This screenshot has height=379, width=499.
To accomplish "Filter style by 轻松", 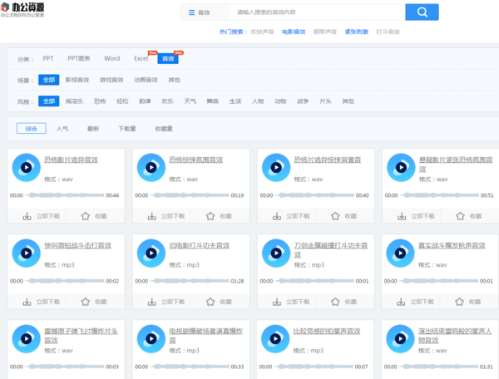I will click(x=122, y=101).
